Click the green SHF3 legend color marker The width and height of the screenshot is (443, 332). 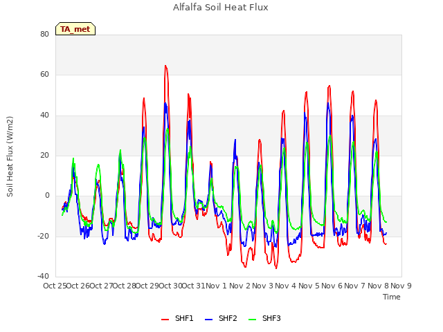pos(252,320)
